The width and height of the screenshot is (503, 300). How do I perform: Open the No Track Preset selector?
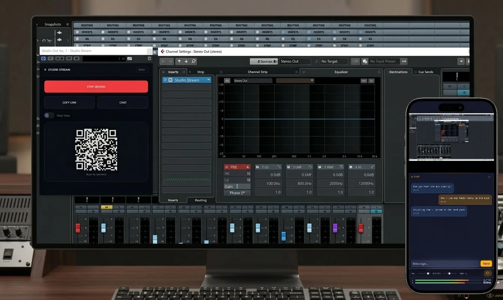(x=384, y=61)
